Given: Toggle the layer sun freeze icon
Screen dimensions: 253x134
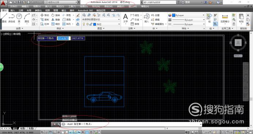Looking at the screenshot, I should pyautogui.click(x=87, y=24).
